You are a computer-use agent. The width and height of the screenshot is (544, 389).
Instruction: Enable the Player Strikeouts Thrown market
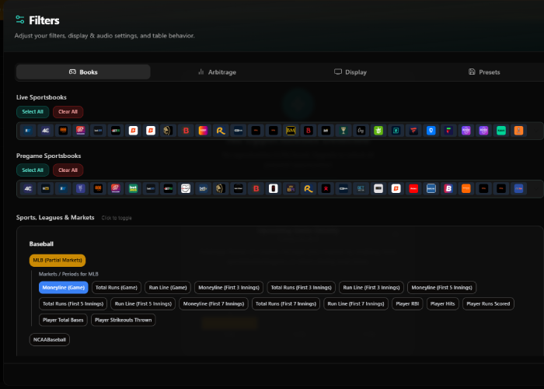(x=123, y=320)
